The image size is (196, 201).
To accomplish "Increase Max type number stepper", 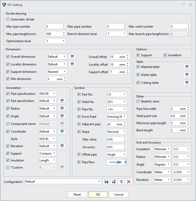I will tap(64, 25).
